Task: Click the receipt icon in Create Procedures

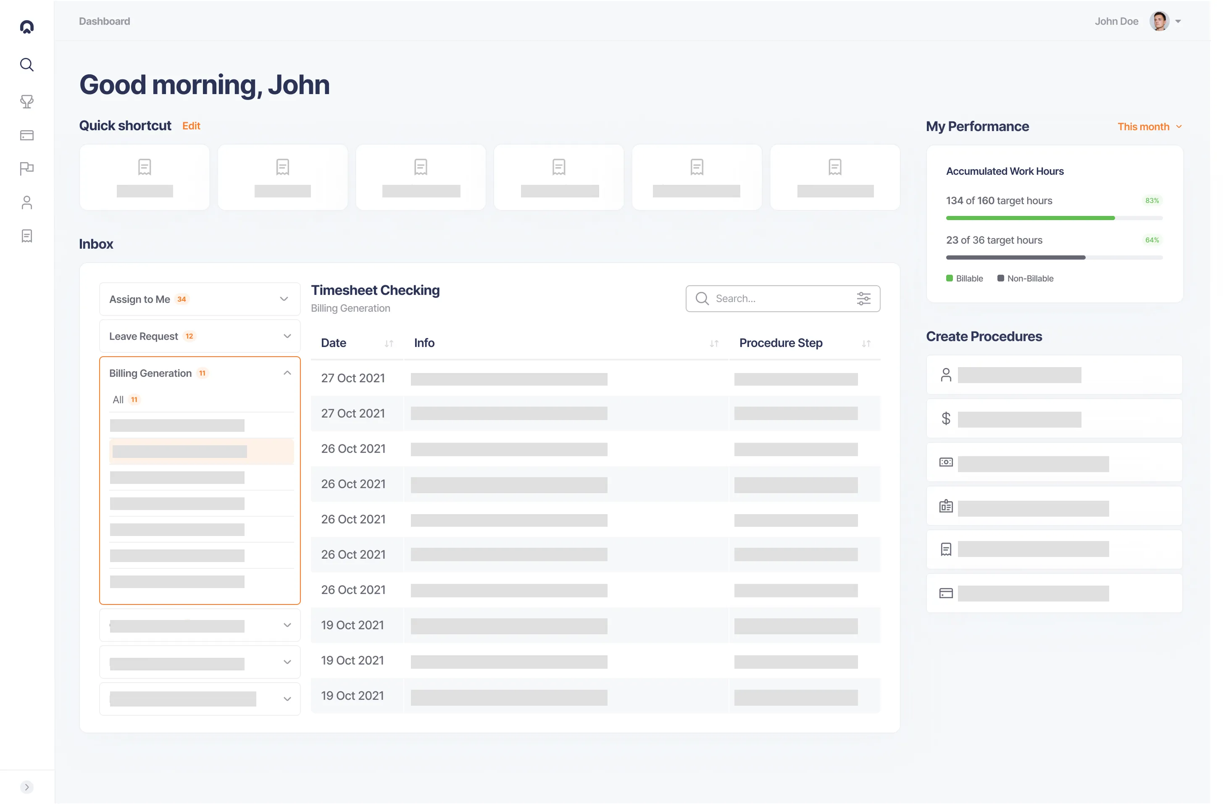Action: [x=946, y=549]
